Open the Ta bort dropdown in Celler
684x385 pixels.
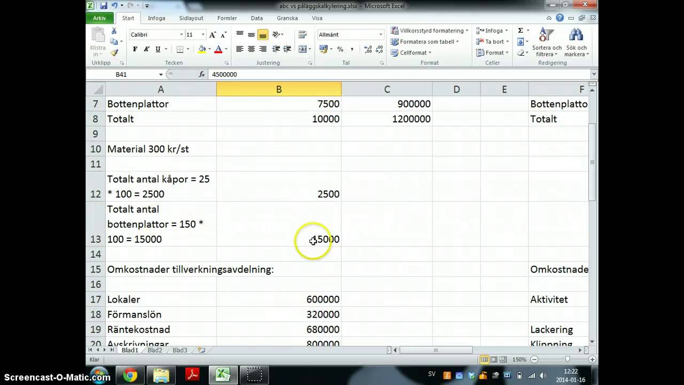click(x=492, y=42)
